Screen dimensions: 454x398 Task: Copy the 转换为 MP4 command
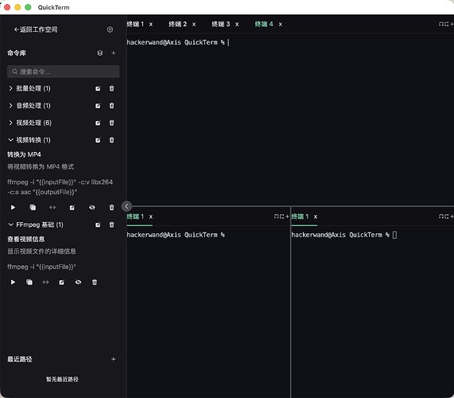[x=33, y=208]
